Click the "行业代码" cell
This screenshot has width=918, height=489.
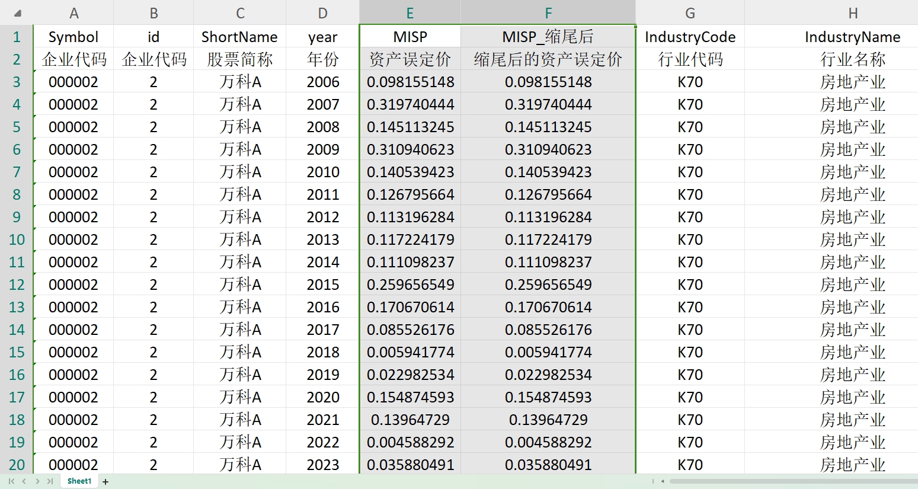tap(690, 59)
